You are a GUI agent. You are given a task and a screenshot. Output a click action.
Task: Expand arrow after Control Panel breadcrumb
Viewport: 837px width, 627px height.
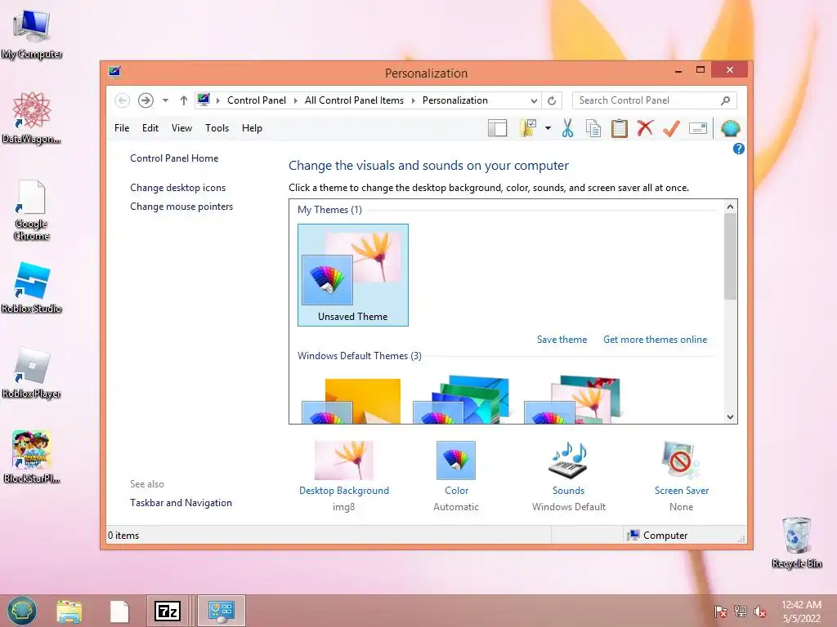(x=295, y=100)
